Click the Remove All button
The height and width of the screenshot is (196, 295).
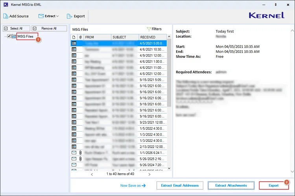(49, 28)
